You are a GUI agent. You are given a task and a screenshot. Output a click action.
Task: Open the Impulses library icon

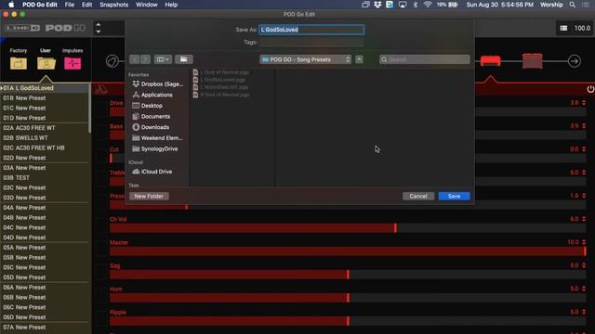coord(73,63)
